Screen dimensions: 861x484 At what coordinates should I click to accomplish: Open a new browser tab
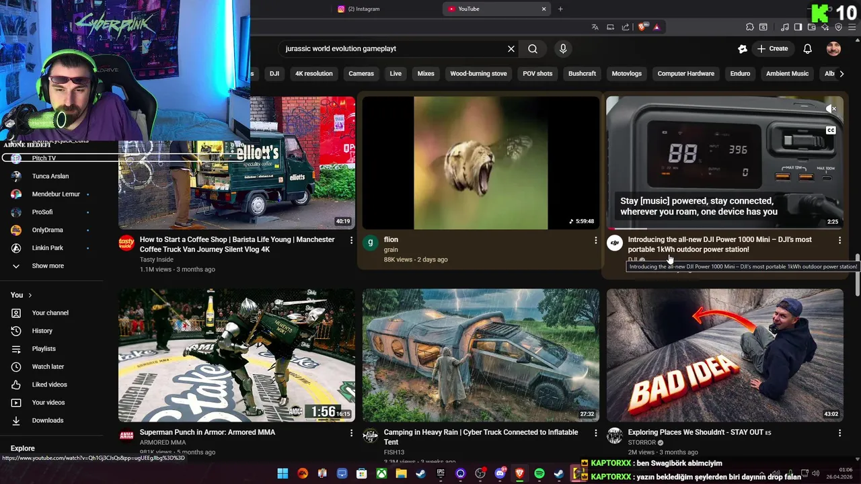[560, 9]
